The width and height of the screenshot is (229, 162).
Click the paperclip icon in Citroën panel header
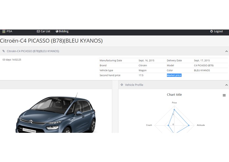(x=4, y=51)
